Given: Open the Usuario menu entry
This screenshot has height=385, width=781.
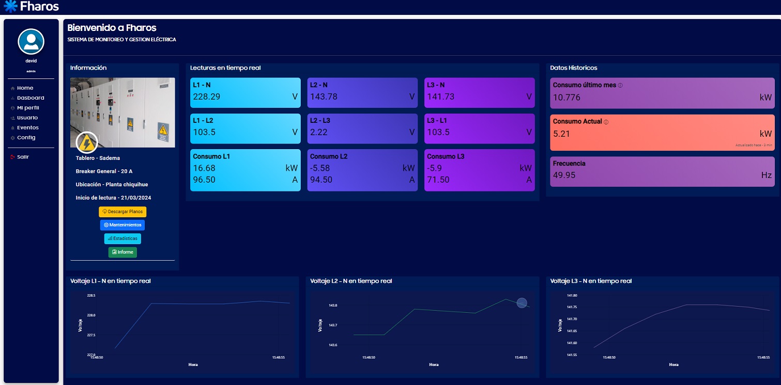Looking at the screenshot, I should click(x=27, y=118).
